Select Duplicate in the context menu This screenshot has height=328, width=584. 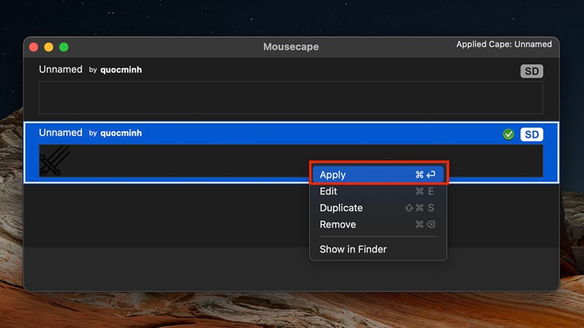(x=378, y=208)
